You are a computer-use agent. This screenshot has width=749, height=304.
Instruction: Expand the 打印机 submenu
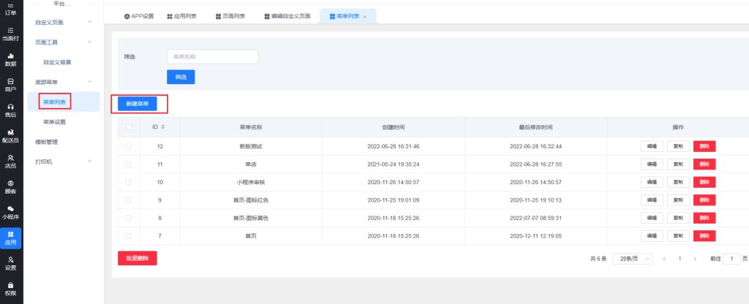(x=62, y=161)
